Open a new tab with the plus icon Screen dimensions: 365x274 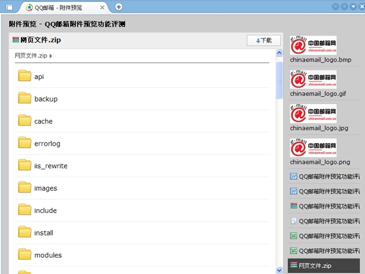point(119,7)
